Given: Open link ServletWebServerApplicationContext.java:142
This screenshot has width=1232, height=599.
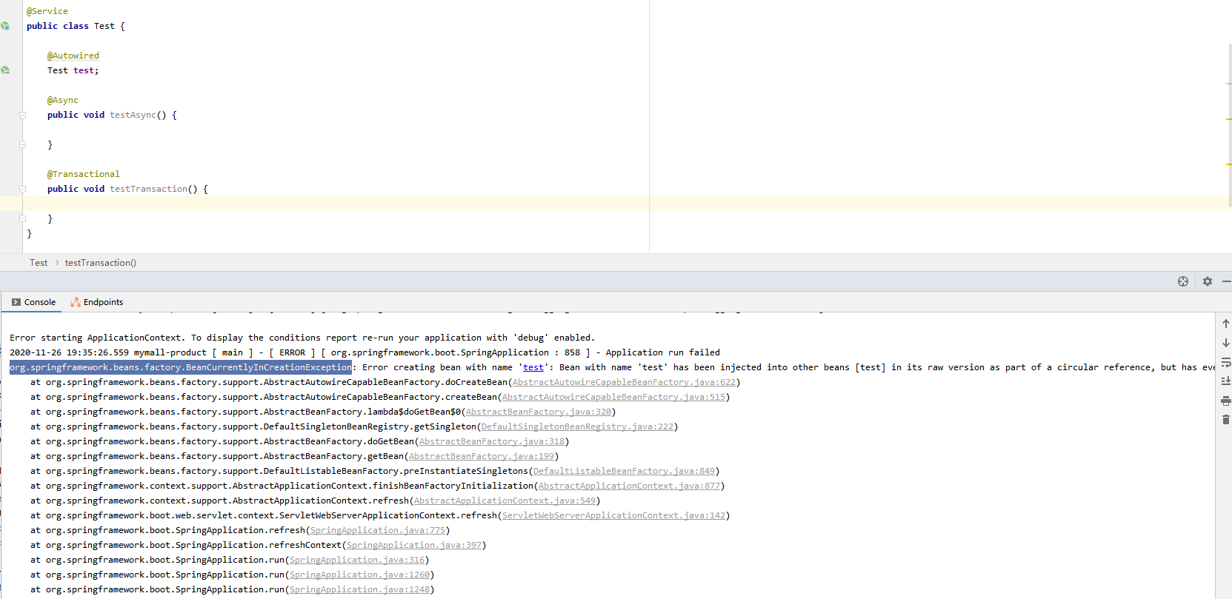Looking at the screenshot, I should (x=614, y=515).
